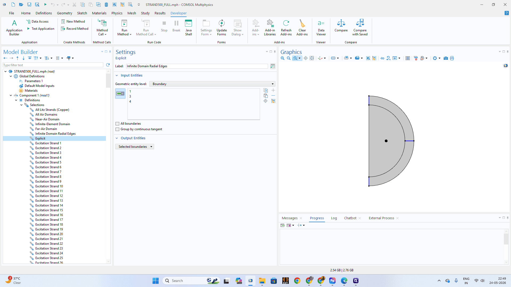Collapse the Output Entities section
Viewport: 511px width, 287px height.
pos(117,138)
